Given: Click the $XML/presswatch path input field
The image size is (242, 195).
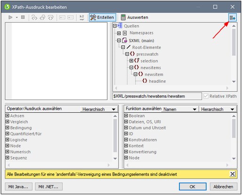Looking at the screenshot, I should (x=157, y=96).
